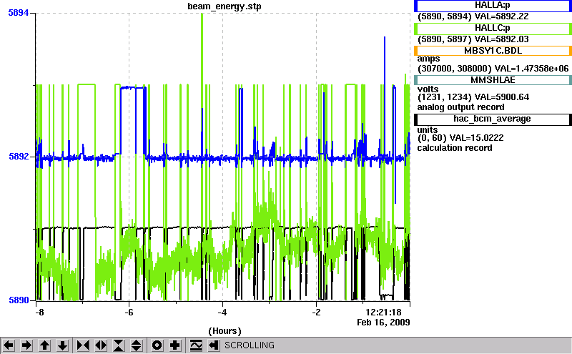Click the -6 hours x-axis label
The image size is (572, 354).
(x=129, y=313)
